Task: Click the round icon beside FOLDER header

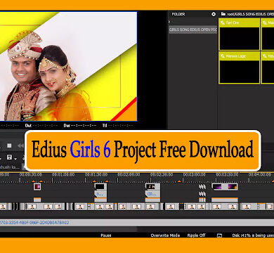Action: click(x=214, y=14)
